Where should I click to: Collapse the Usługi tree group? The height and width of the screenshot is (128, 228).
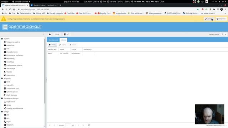click(x=2, y=112)
